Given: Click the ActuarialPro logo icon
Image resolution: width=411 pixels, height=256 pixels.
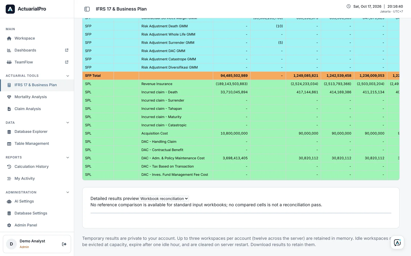Looking at the screenshot, I should pyautogui.click(x=10, y=9).
